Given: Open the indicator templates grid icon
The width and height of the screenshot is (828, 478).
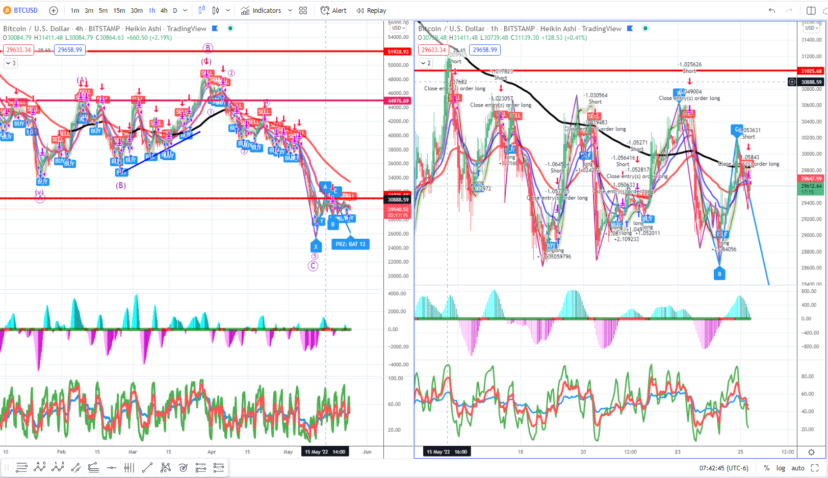Looking at the screenshot, I should coord(303,10).
